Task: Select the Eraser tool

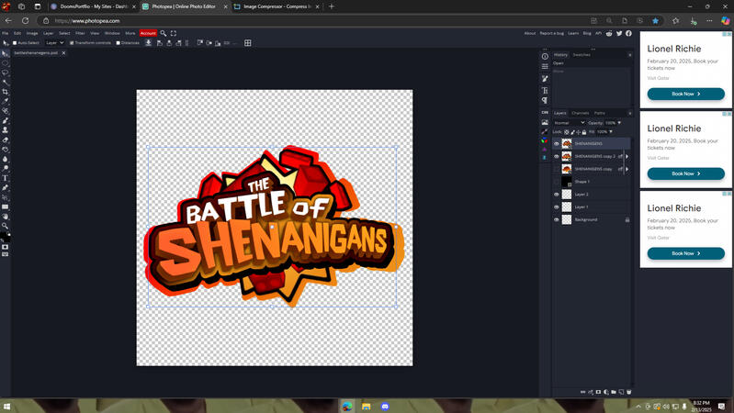Action: pyautogui.click(x=6, y=140)
